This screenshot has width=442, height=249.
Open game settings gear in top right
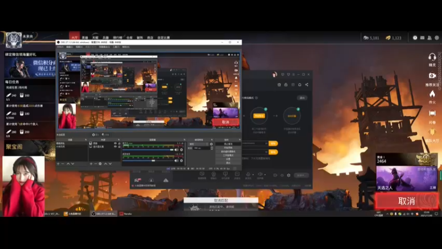[x=436, y=38]
